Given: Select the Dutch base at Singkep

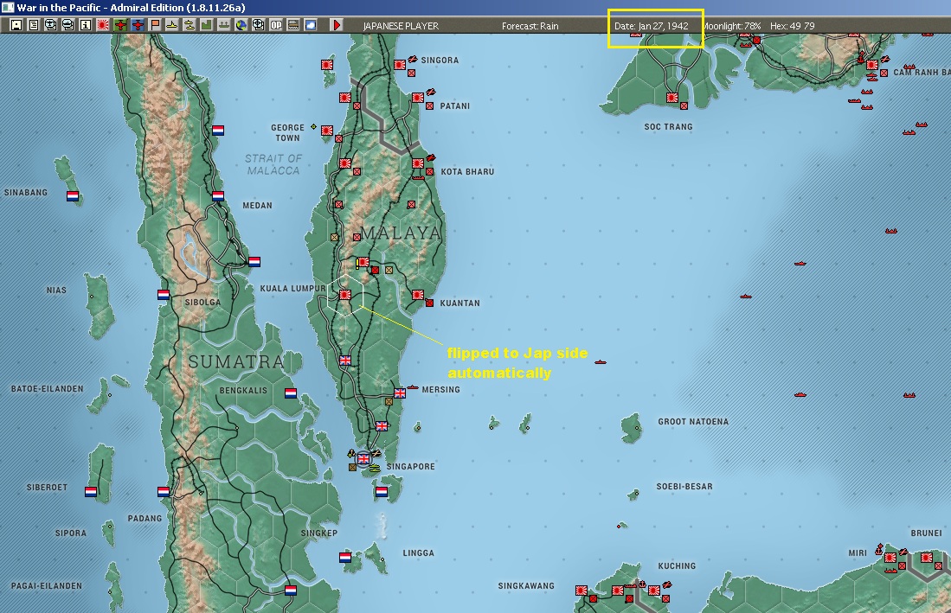Looking at the screenshot, I should coord(345,558).
